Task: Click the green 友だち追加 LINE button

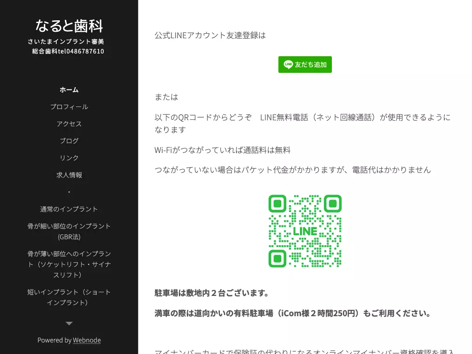Action: [305, 65]
